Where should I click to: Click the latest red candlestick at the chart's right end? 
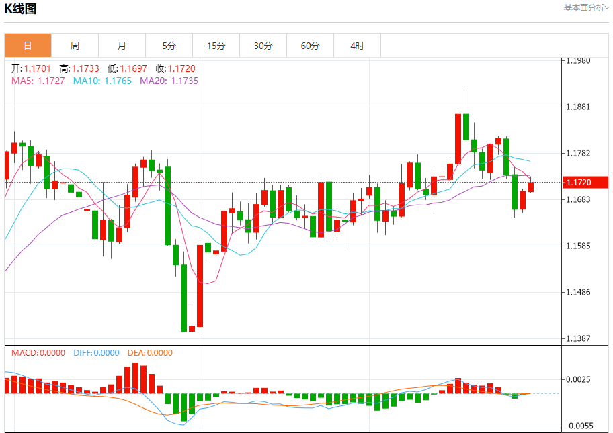[530, 187]
